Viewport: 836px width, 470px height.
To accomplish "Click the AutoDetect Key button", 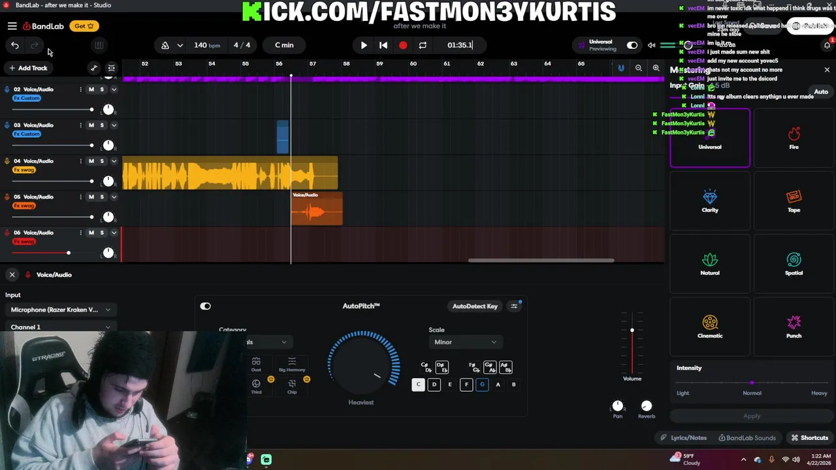I will click(475, 306).
